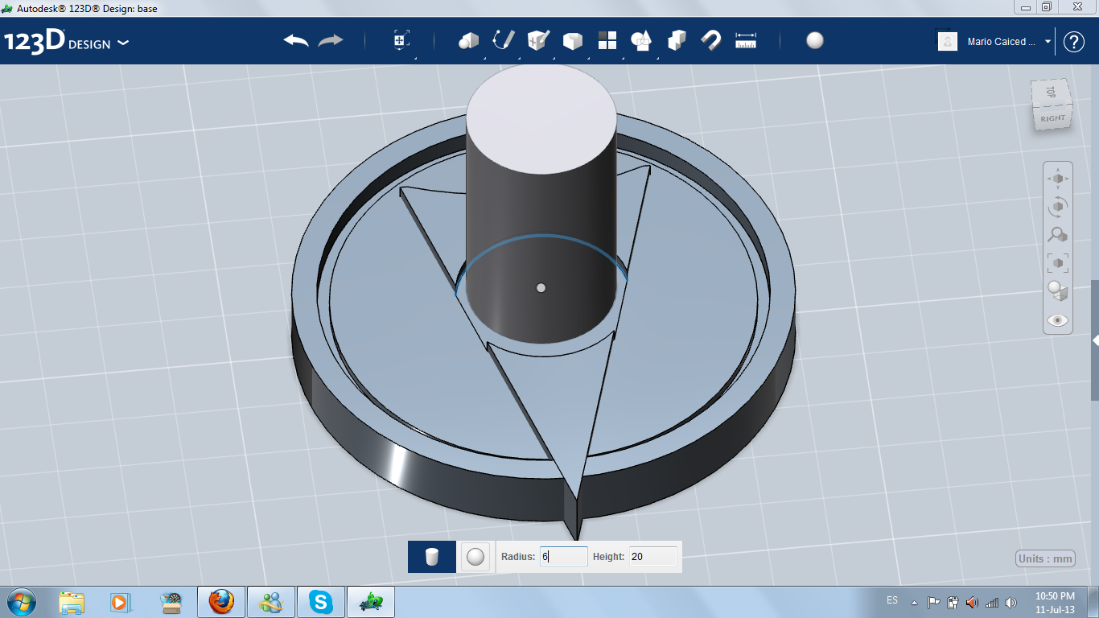Open the Sketch tools icon
Screen dimensions: 1099x618
coord(503,40)
